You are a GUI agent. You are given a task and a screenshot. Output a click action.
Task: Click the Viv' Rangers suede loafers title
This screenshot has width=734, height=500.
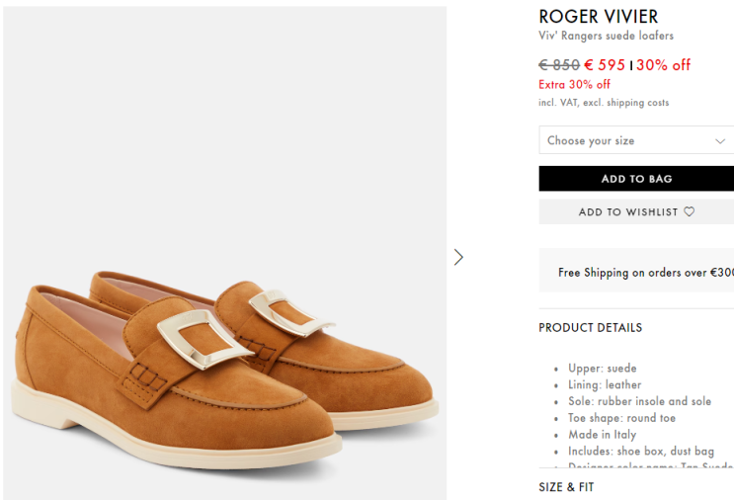606,37
